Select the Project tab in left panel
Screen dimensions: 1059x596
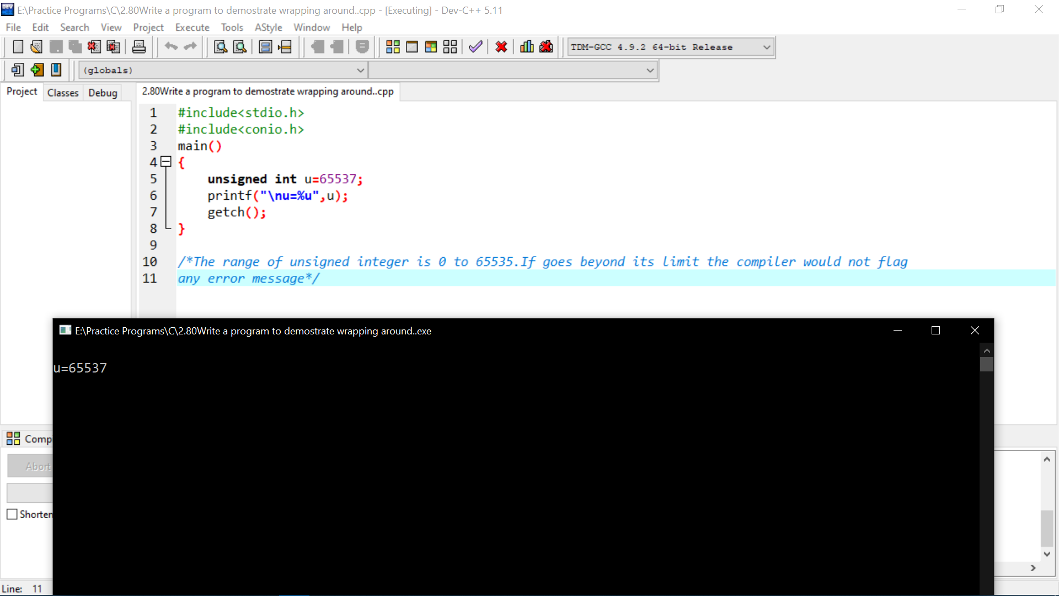[22, 92]
